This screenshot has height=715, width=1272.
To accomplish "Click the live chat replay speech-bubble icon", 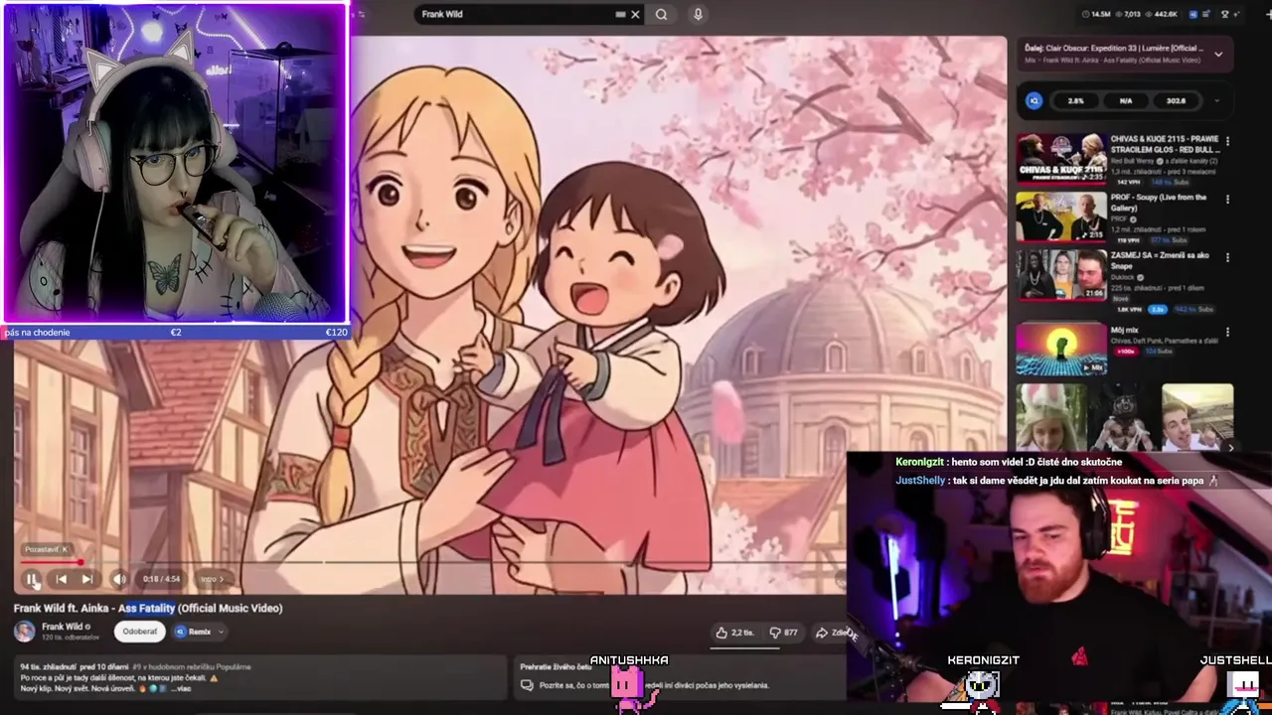I will (528, 685).
